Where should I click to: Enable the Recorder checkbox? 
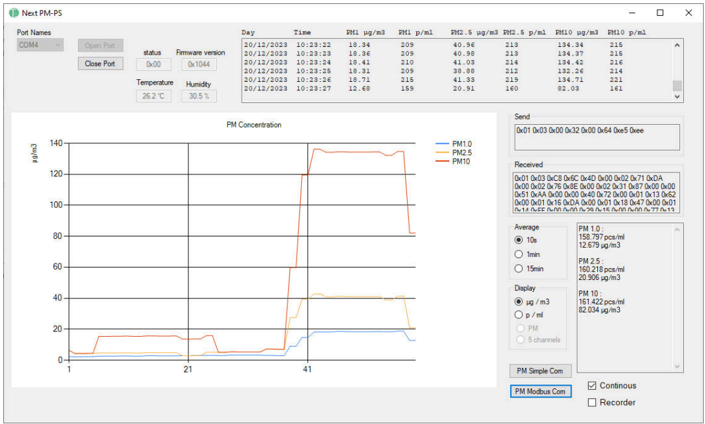[592, 402]
